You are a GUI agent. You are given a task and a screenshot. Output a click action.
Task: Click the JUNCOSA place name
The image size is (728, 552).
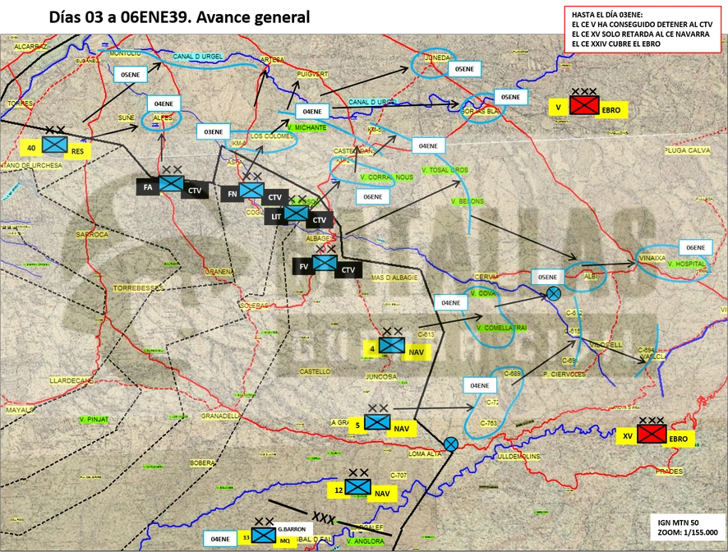pyautogui.click(x=381, y=377)
